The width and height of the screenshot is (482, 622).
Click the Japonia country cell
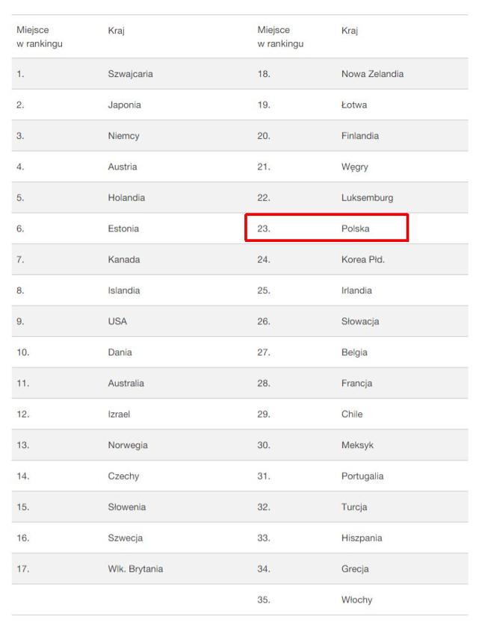pos(124,105)
